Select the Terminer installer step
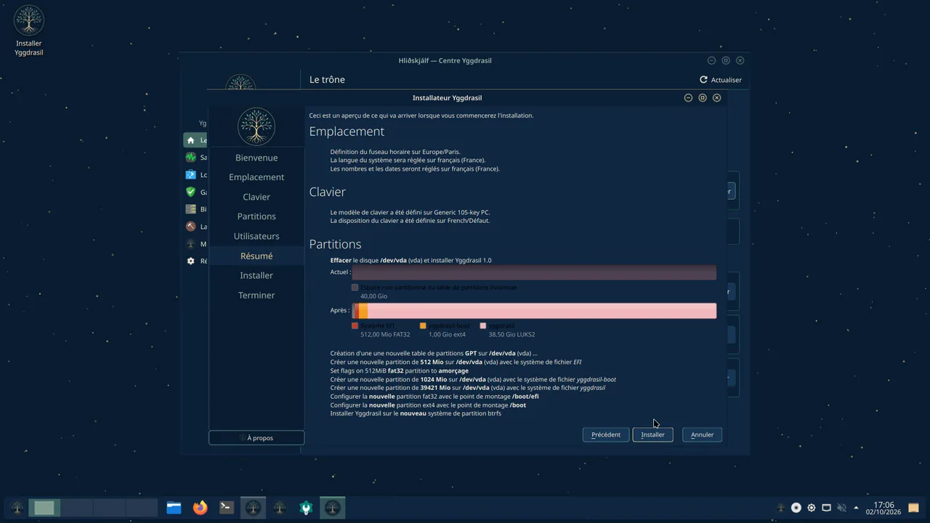The height and width of the screenshot is (523, 930). point(256,295)
